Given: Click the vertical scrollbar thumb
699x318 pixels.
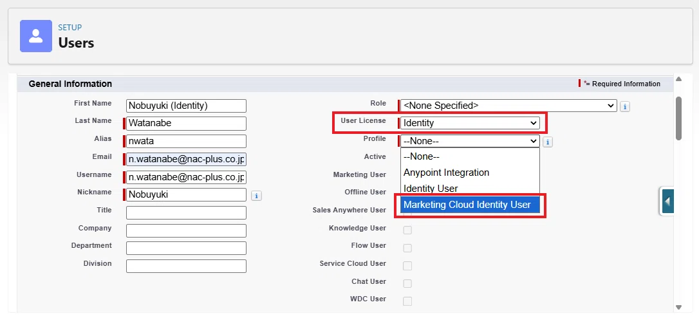Looking at the screenshot, I should pos(678,118).
